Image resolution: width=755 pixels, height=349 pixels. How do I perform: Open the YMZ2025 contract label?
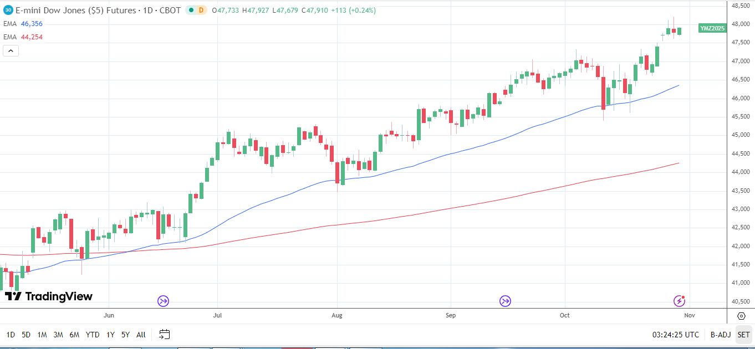(x=711, y=28)
